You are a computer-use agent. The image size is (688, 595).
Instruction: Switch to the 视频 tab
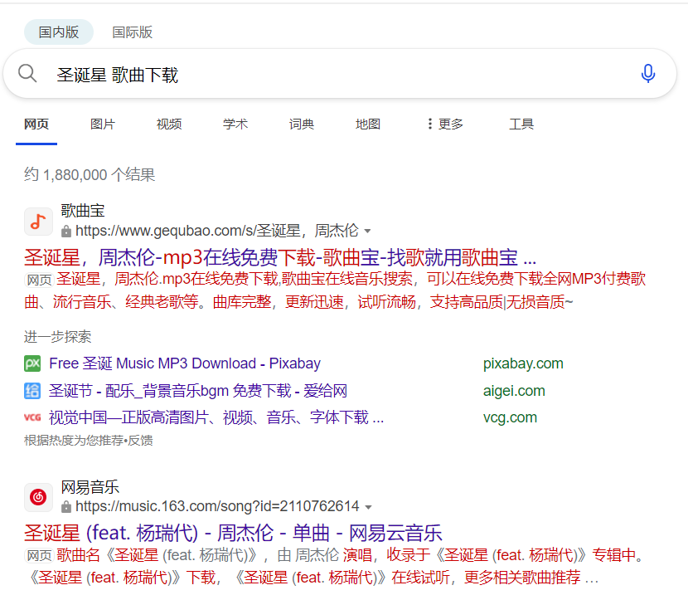point(169,124)
